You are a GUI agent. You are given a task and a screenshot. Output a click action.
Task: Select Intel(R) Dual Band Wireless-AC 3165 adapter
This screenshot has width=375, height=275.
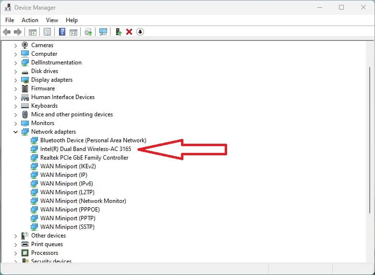[85, 149]
